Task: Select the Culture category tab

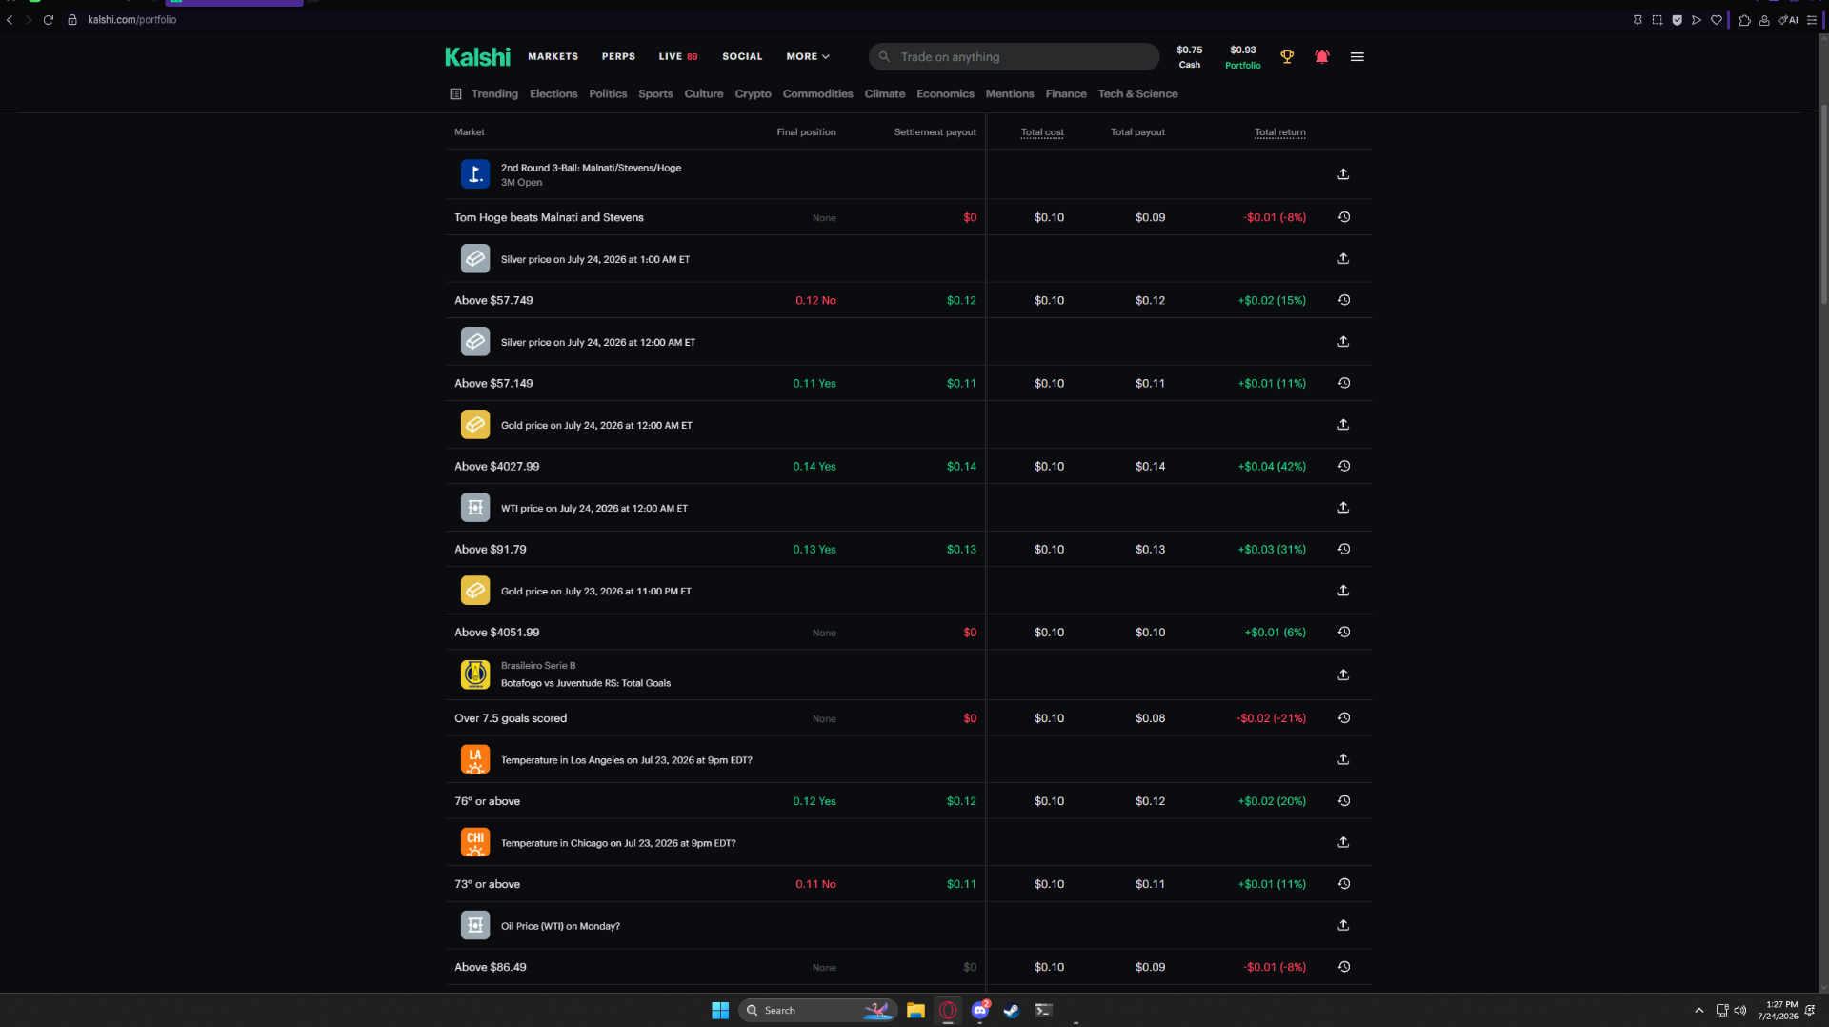Action: (704, 94)
